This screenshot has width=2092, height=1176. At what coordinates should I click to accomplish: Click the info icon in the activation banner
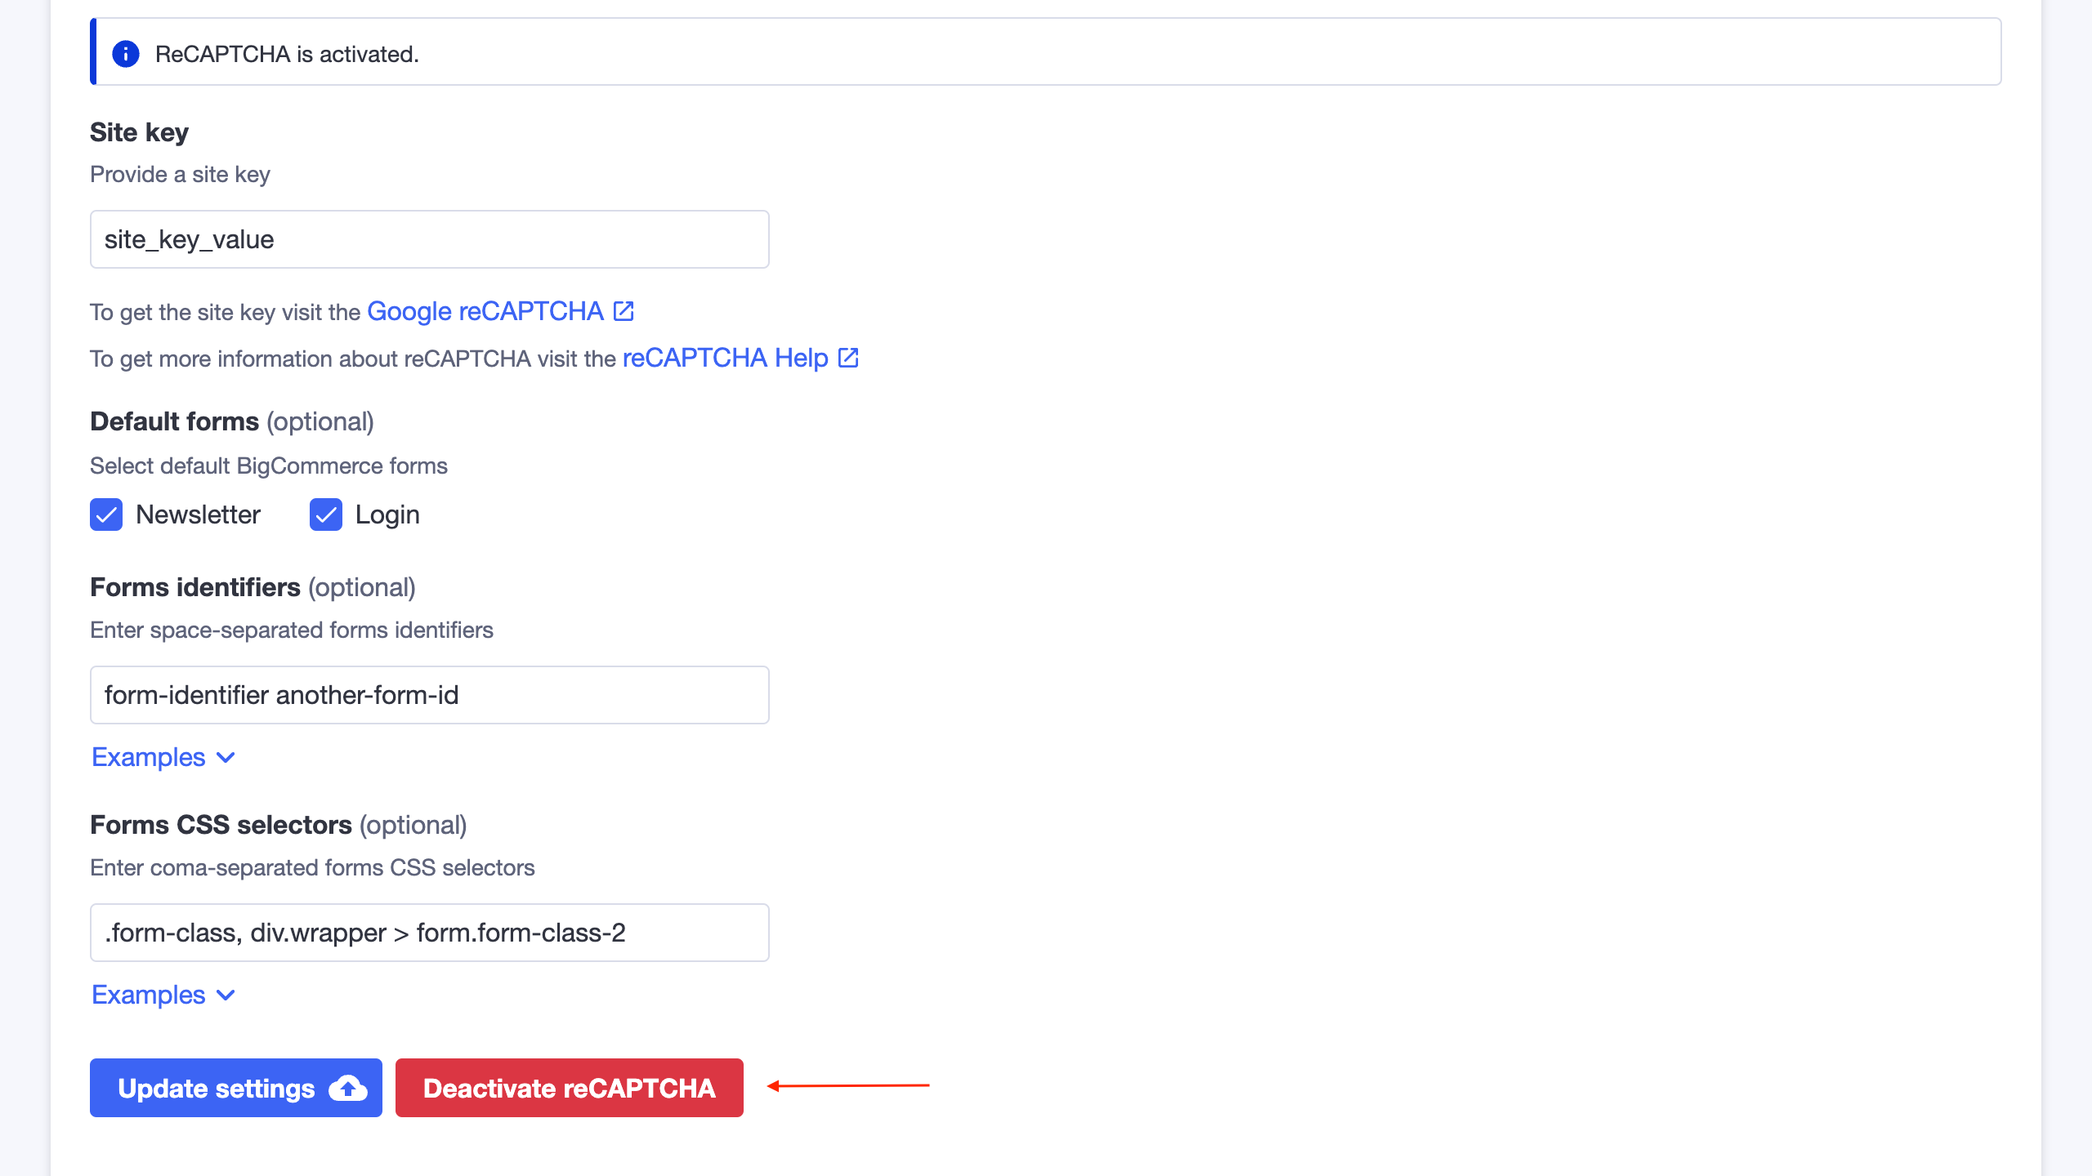click(127, 54)
